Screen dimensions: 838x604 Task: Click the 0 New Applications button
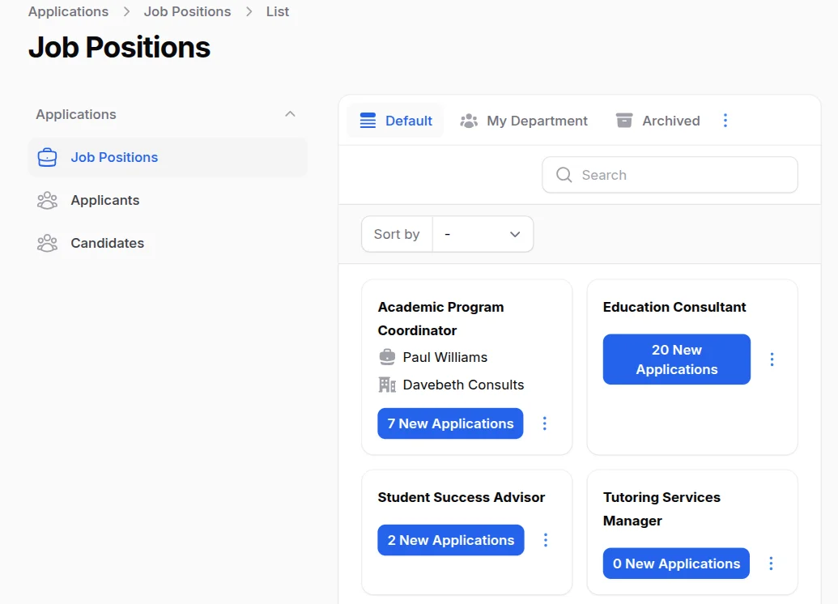pos(677,564)
